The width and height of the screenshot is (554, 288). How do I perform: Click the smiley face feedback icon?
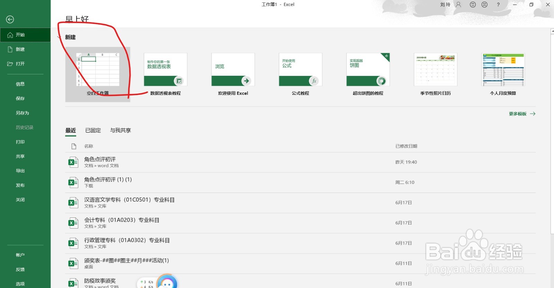(473, 4)
